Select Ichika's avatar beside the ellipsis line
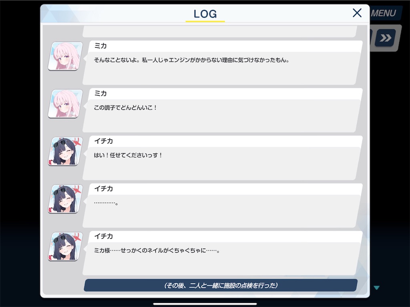Viewport: 410px width, 307px height. pyautogui.click(x=65, y=199)
